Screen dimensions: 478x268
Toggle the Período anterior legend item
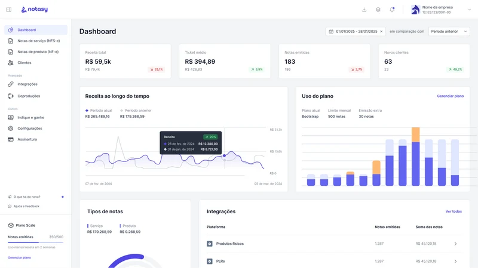pyautogui.click(x=136, y=111)
